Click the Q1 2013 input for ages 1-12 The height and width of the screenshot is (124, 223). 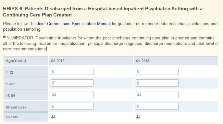tap(157, 71)
